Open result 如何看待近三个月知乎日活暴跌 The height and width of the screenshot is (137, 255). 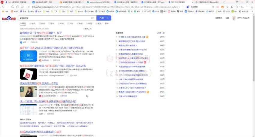[x=41, y=33]
